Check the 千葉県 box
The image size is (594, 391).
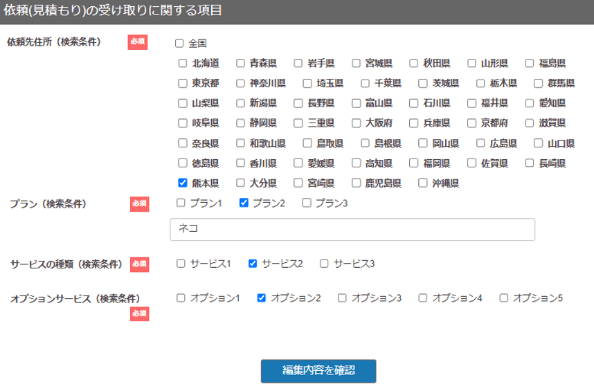click(x=365, y=83)
